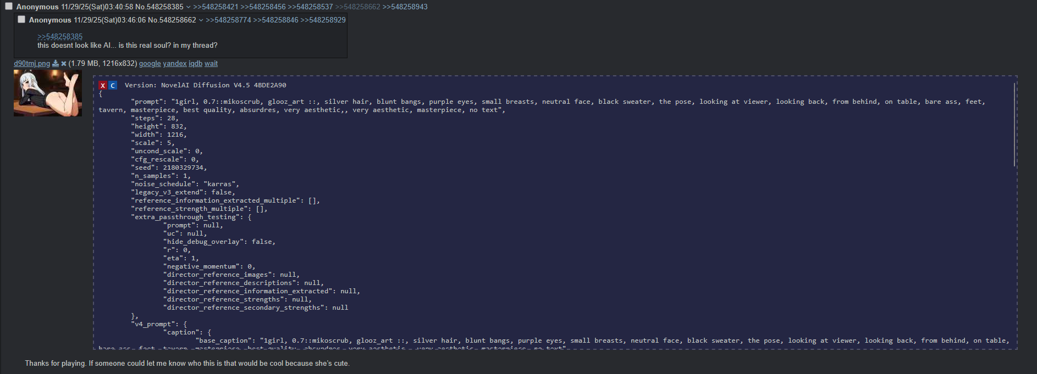Viewport: 1037px width, 374px height.
Task: Select the "extra_passthrough_testing" key line
Action: tap(191, 217)
